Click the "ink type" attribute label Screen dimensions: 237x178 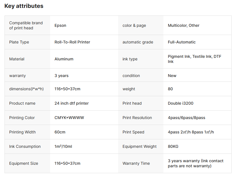130,59
